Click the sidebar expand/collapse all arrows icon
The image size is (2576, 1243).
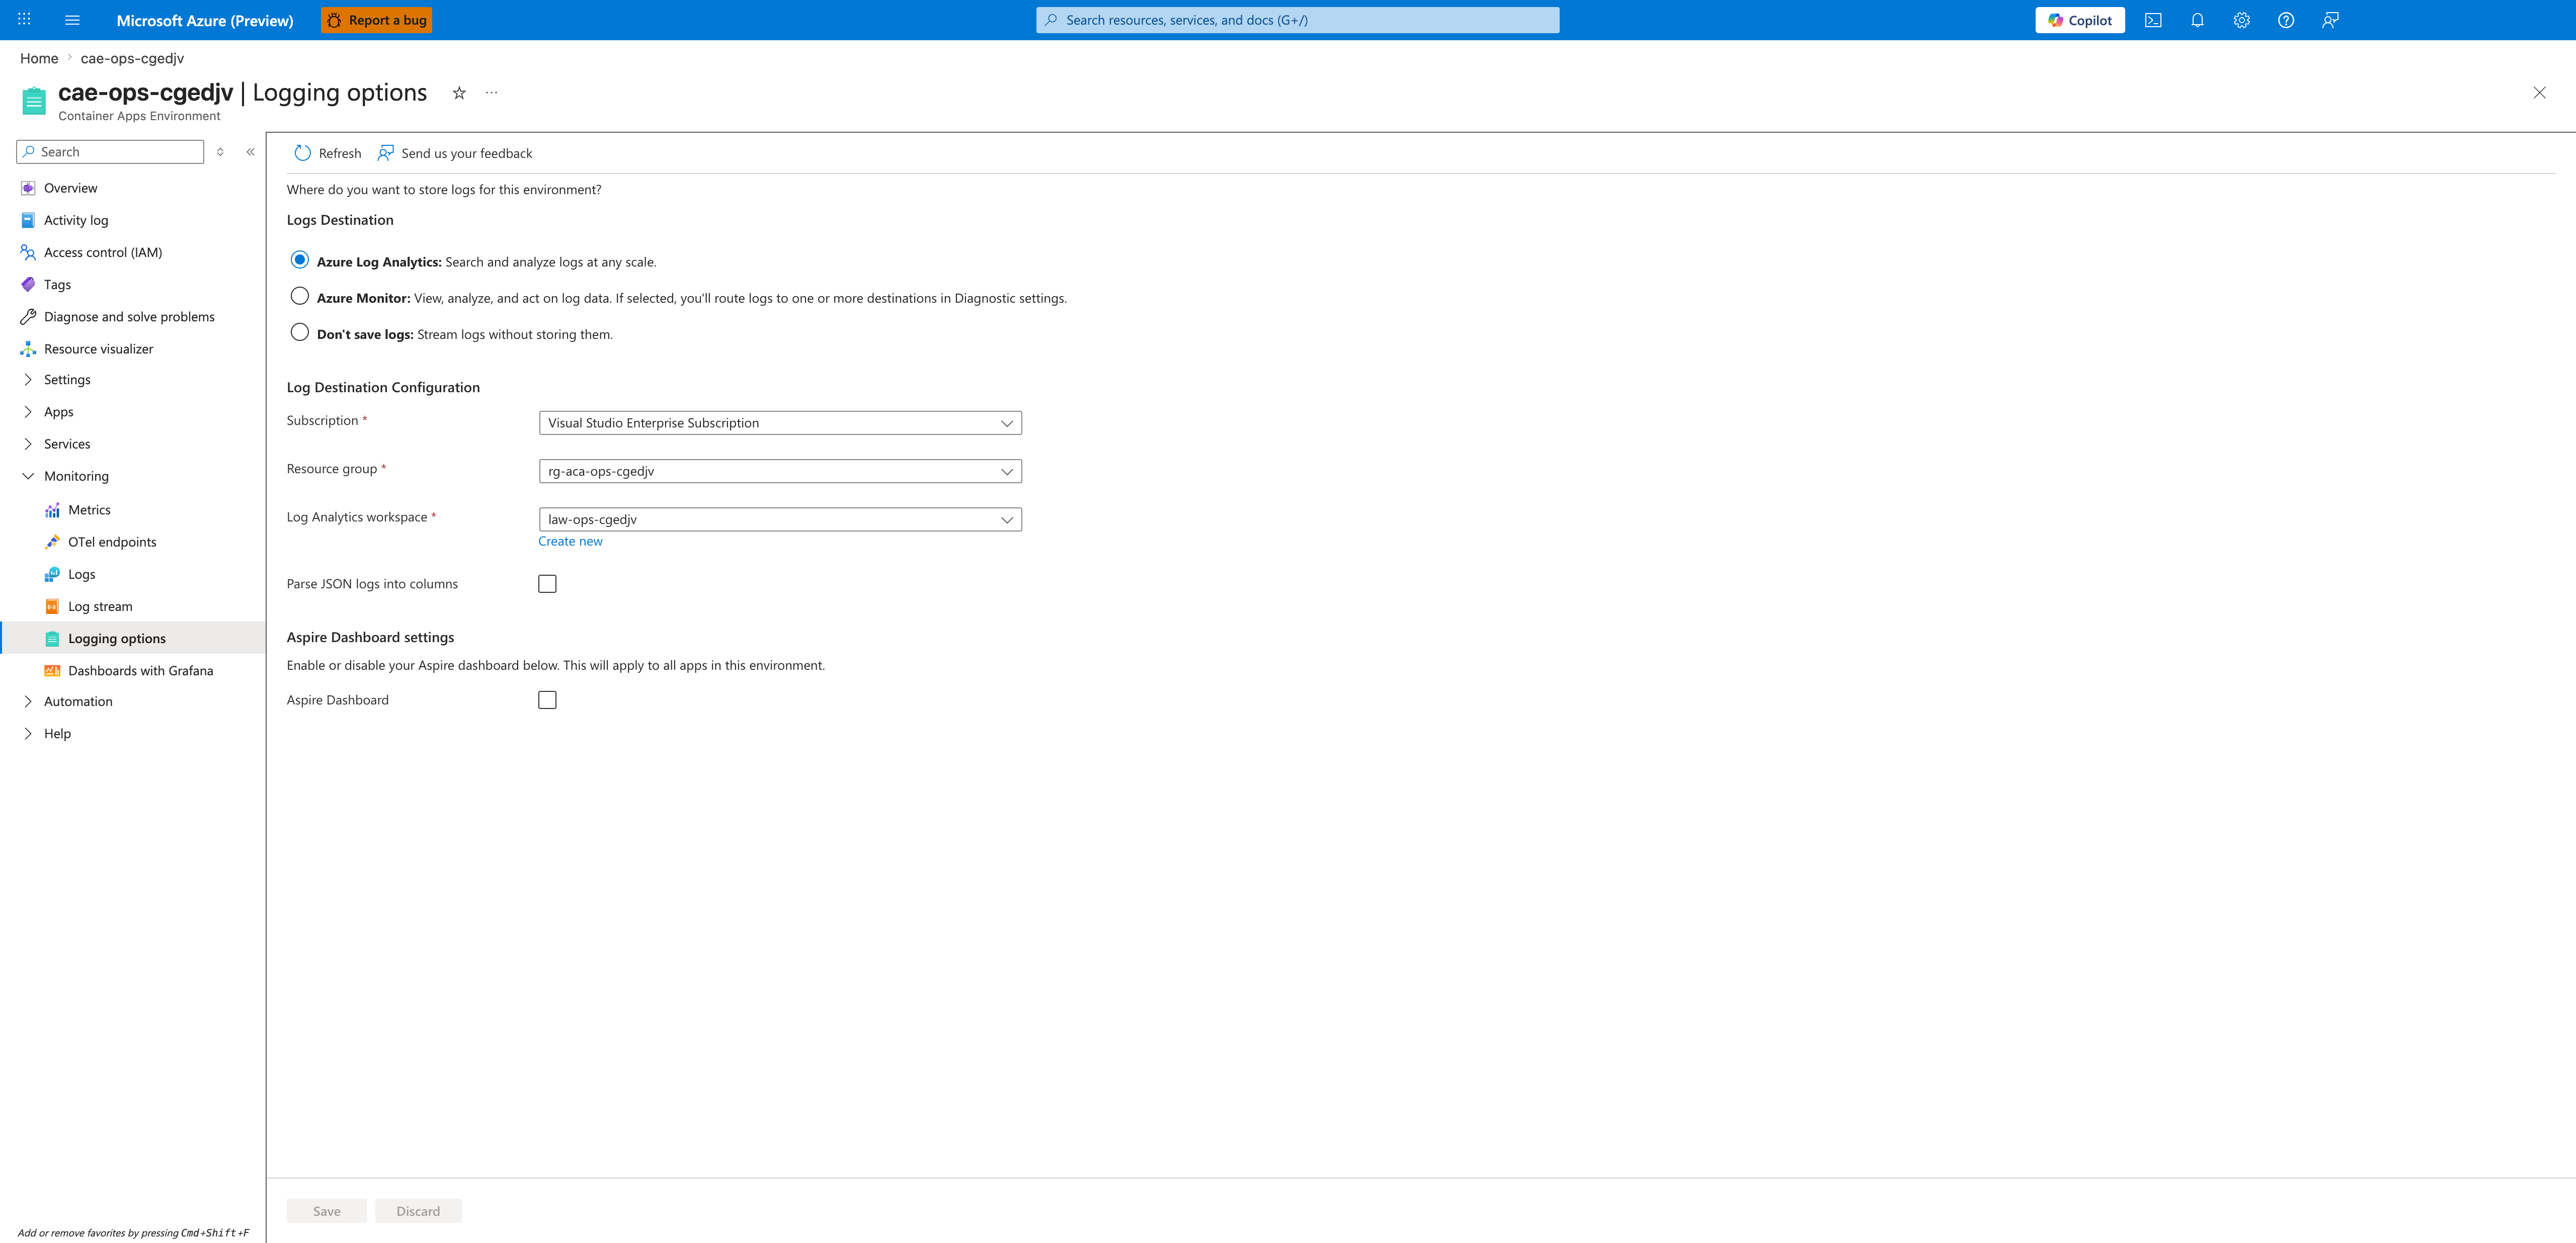pyautogui.click(x=220, y=152)
